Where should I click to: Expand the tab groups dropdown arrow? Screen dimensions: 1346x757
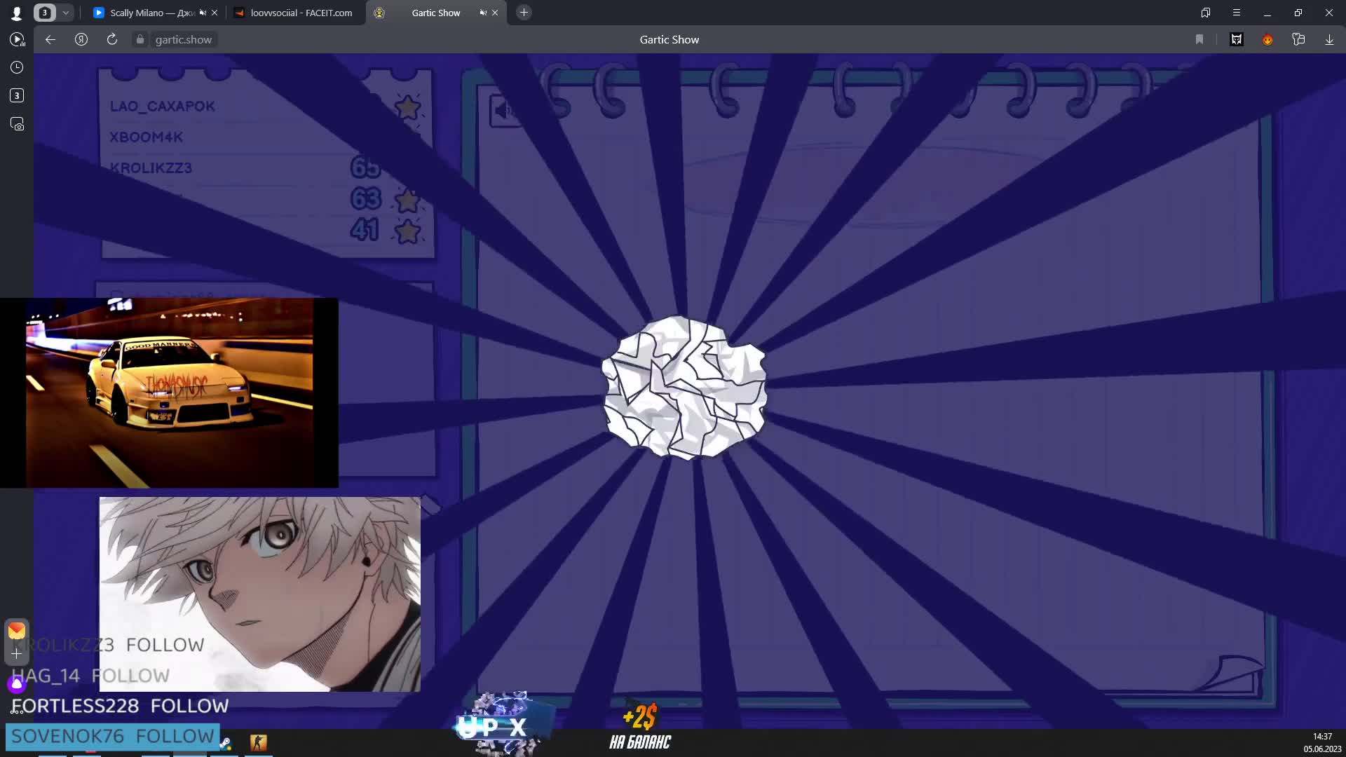click(x=65, y=13)
